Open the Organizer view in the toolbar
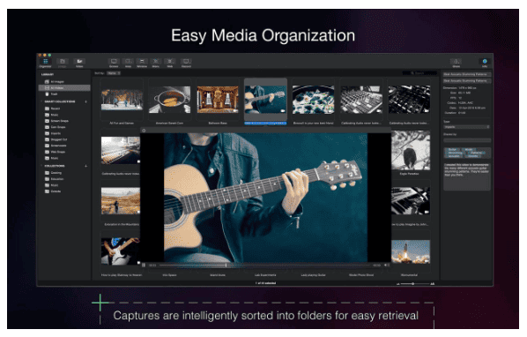The height and width of the screenshot is (337, 527). point(45,63)
